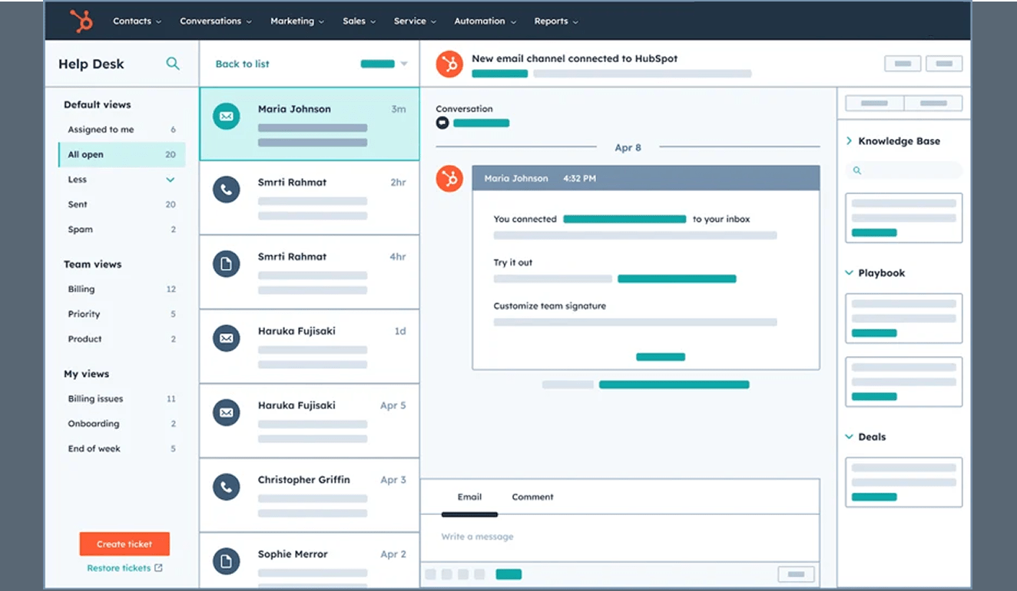
Task: Collapse the Deals section
Action: [x=849, y=437]
